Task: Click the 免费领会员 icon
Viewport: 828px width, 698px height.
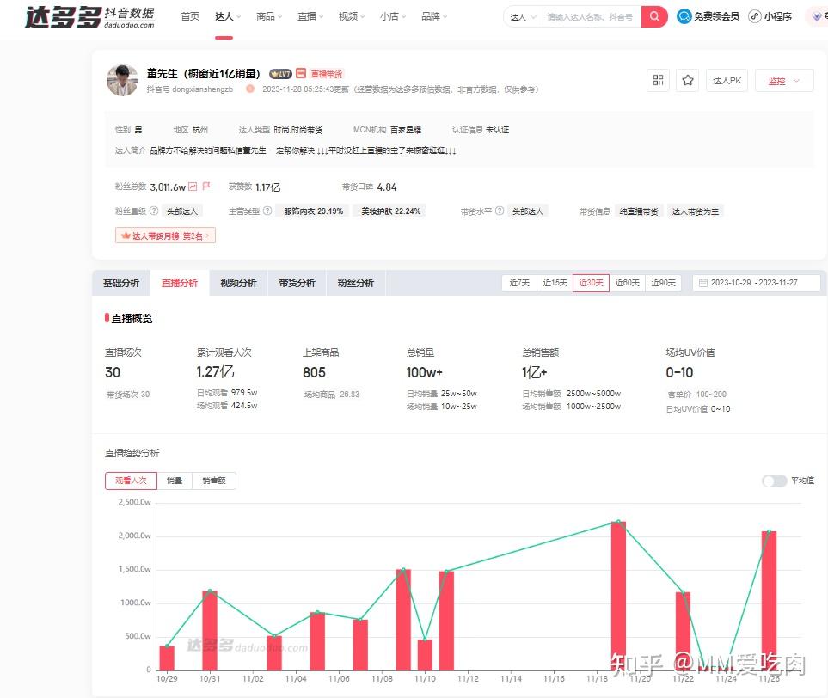Action: [684, 17]
